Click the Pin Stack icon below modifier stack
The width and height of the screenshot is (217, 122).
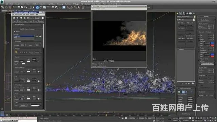(178, 84)
